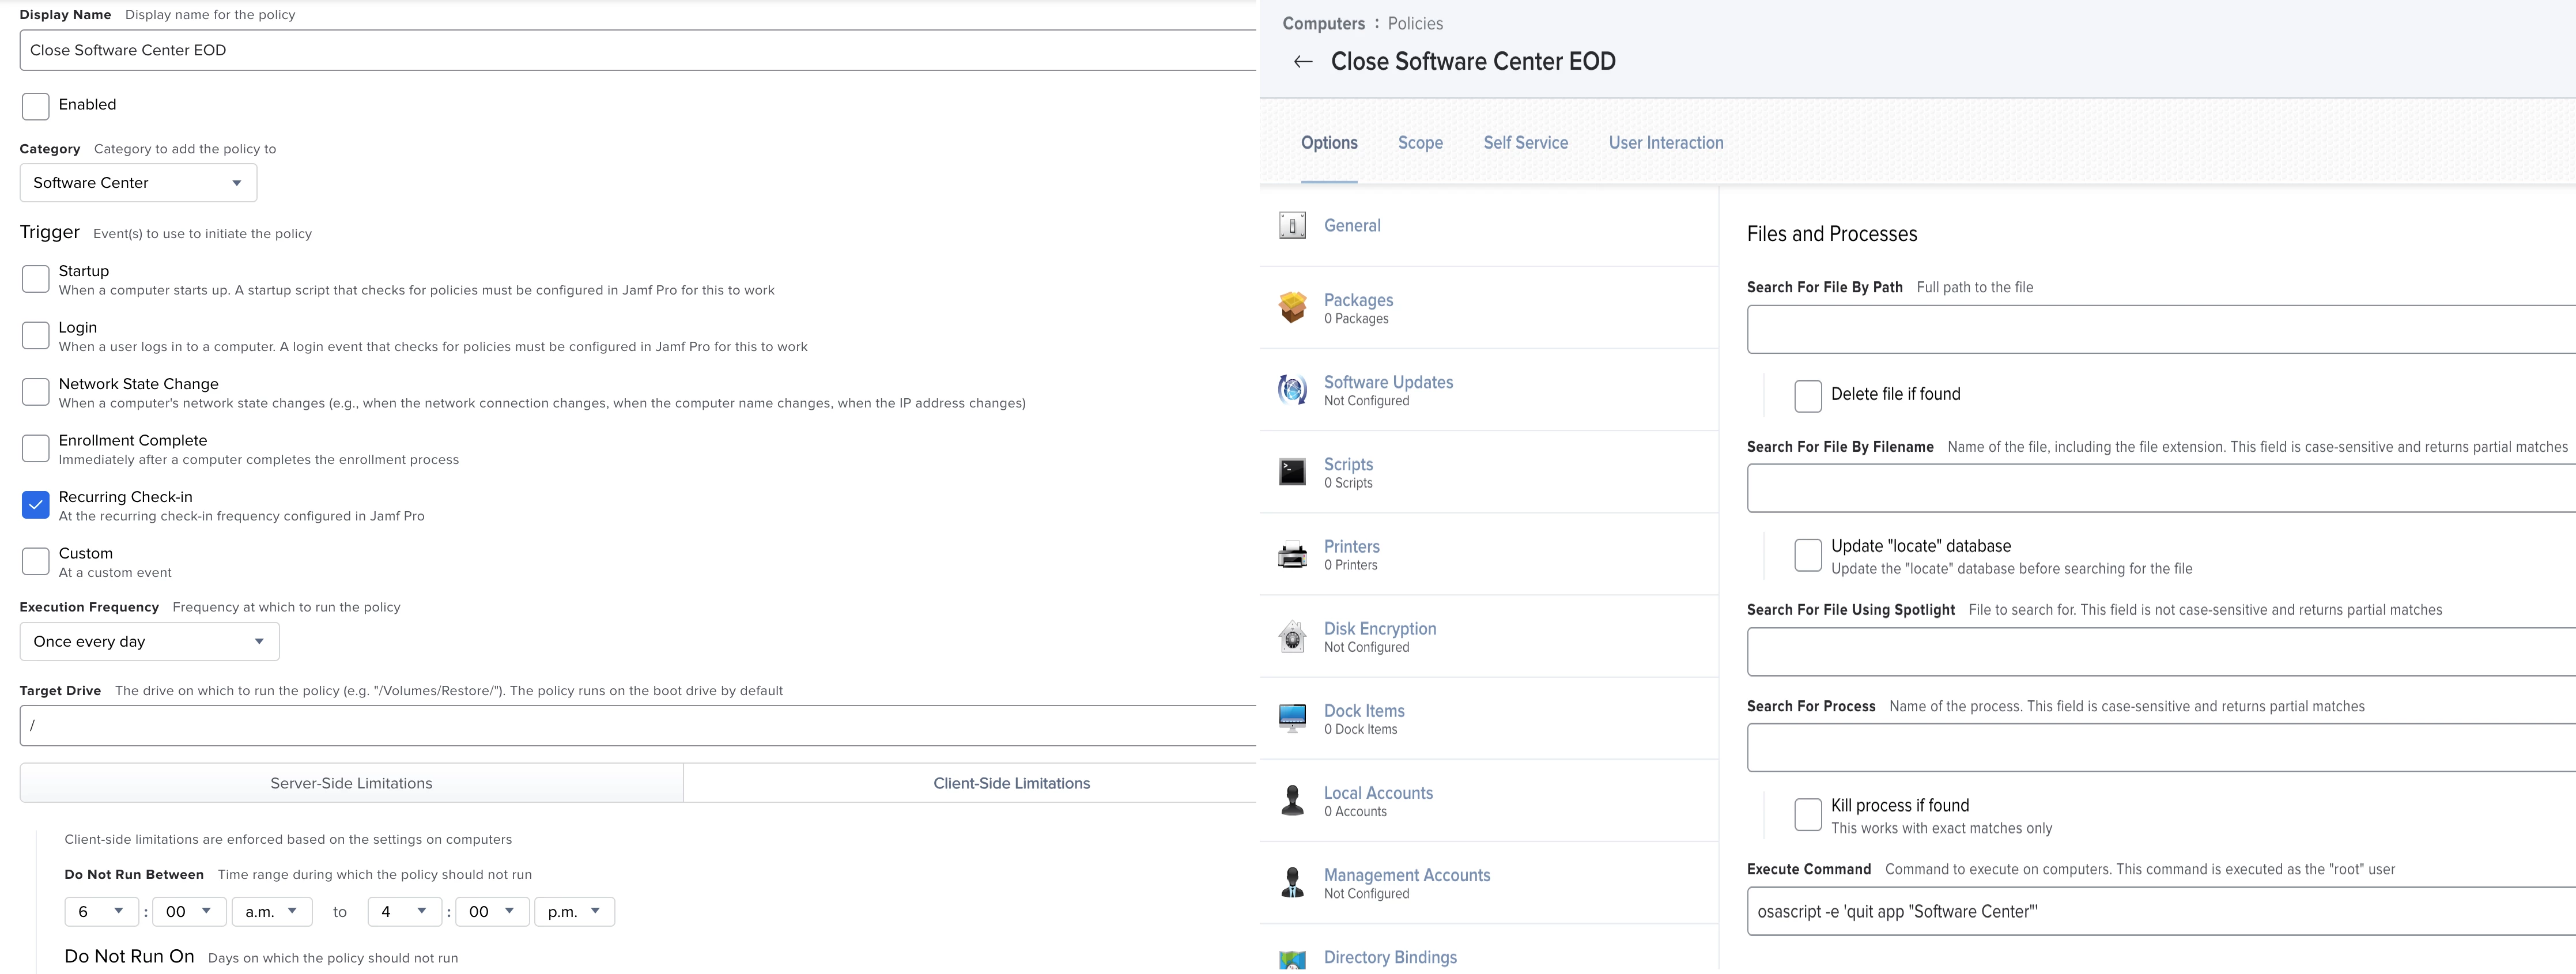Click the Search For File By Path field

pos(2161,330)
